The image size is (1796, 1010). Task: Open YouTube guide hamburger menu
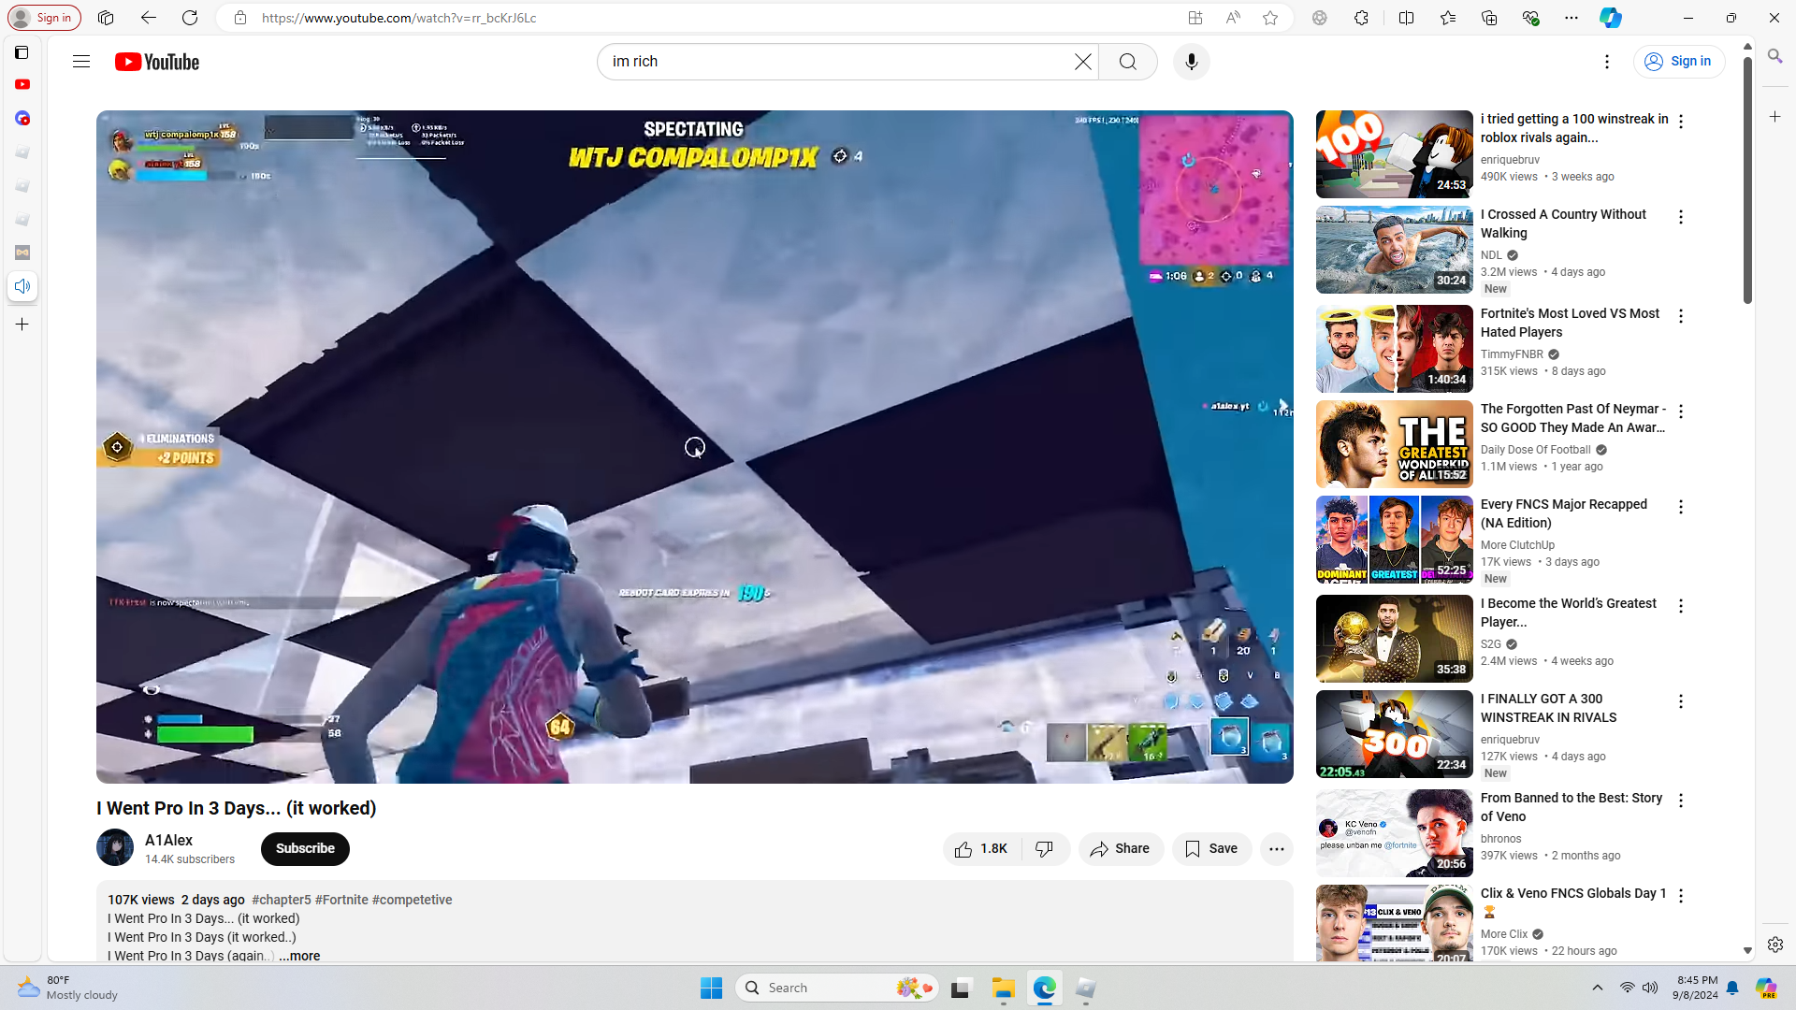coord(81,62)
